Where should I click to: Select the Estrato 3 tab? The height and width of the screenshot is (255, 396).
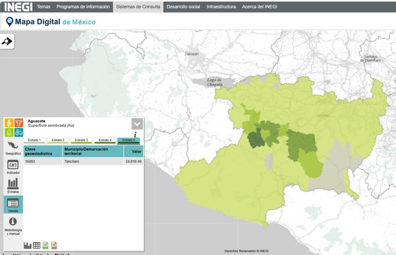[x=81, y=141]
